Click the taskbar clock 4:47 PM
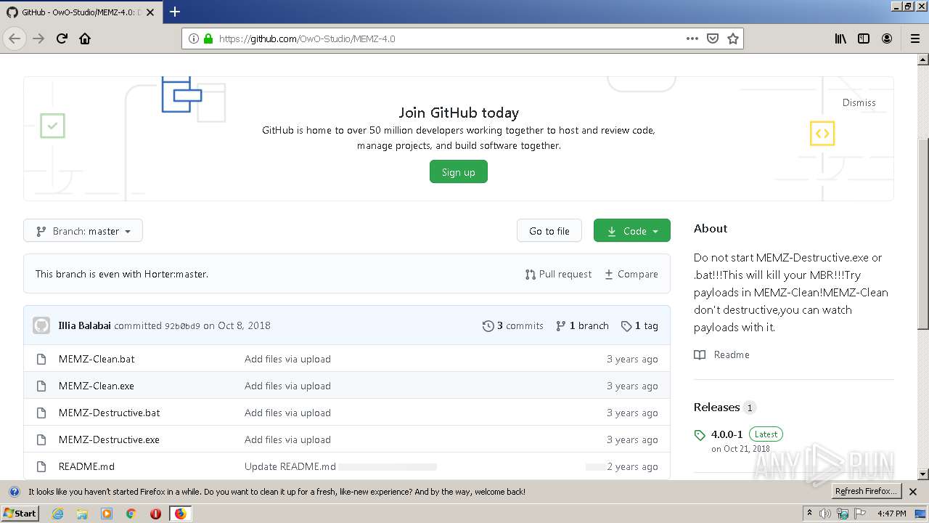The image size is (929, 523). pos(892,514)
